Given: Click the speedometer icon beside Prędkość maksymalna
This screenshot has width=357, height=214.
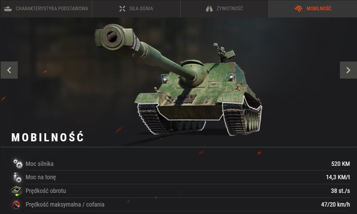Looking at the screenshot, I should pyautogui.click(x=16, y=204).
